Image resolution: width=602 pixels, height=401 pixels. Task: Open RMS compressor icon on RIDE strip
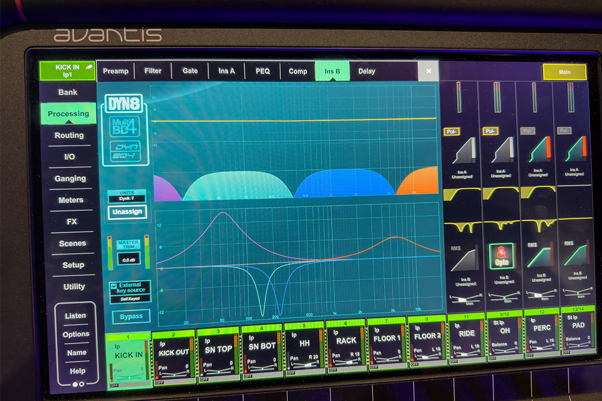point(464,259)
